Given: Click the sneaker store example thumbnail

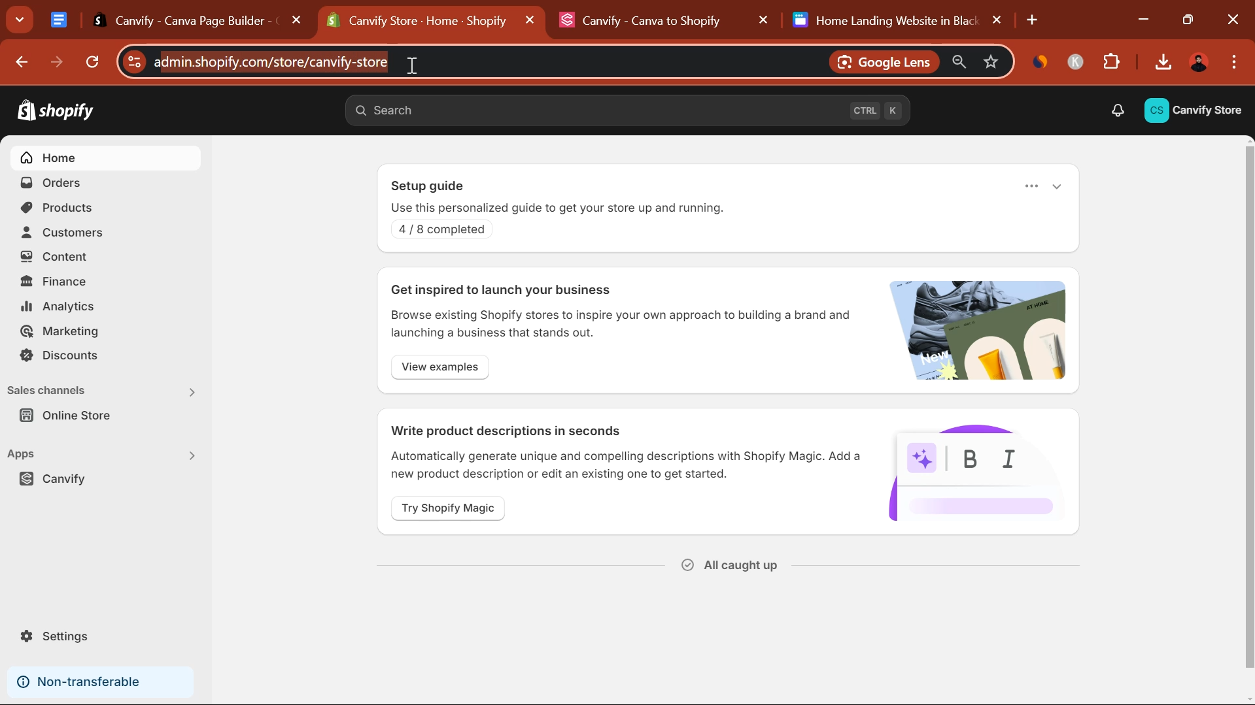Looking at the screenshot, I should coord(977,331).
